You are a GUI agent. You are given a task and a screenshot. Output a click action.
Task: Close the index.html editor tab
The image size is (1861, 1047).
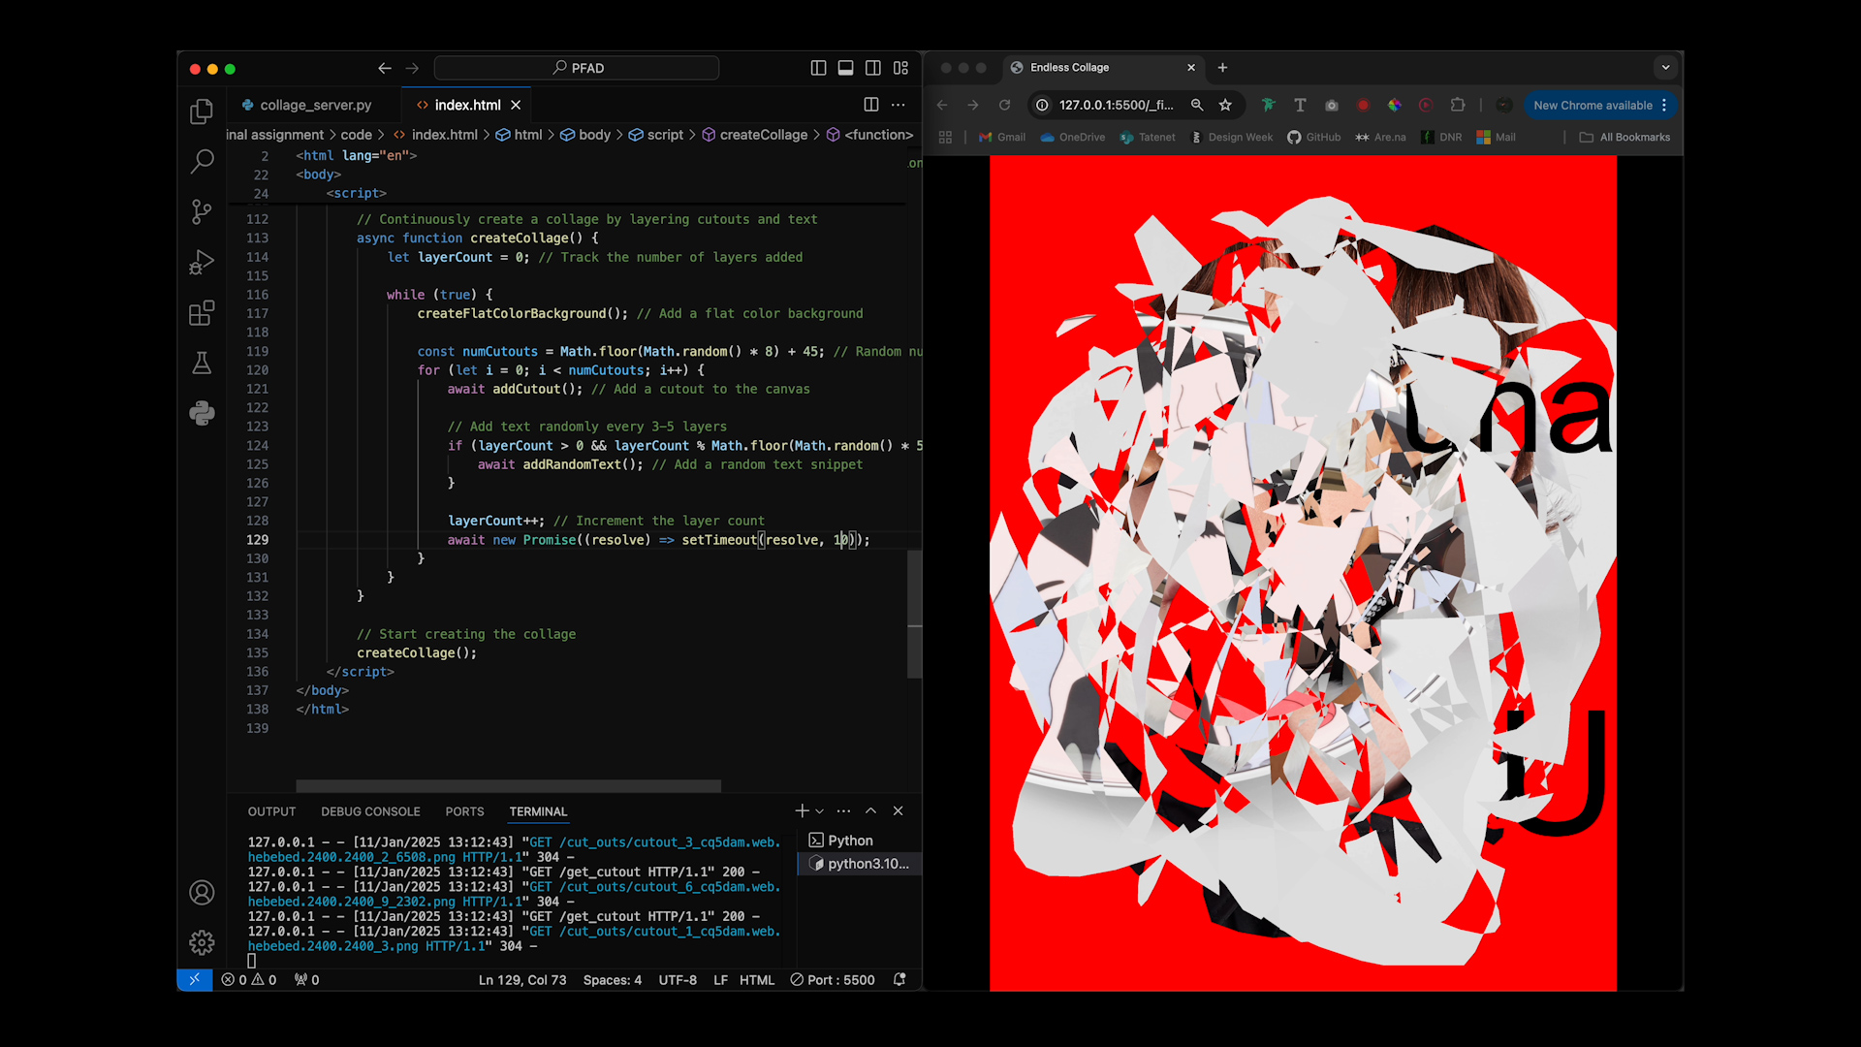pyautogui.click(x=516, y=105)
